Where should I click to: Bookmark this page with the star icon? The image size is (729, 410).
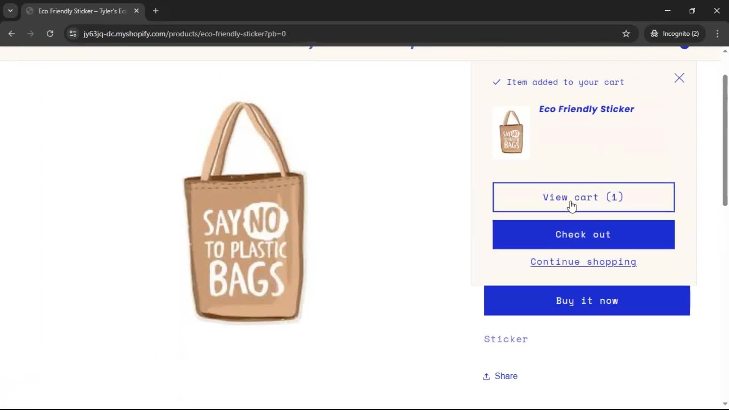click(626, 34)
